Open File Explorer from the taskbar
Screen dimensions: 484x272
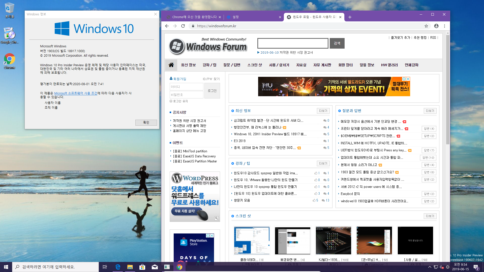coord(130,267)
